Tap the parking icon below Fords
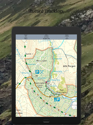This screenshot has width=93, height=125. tap(58, 99)
